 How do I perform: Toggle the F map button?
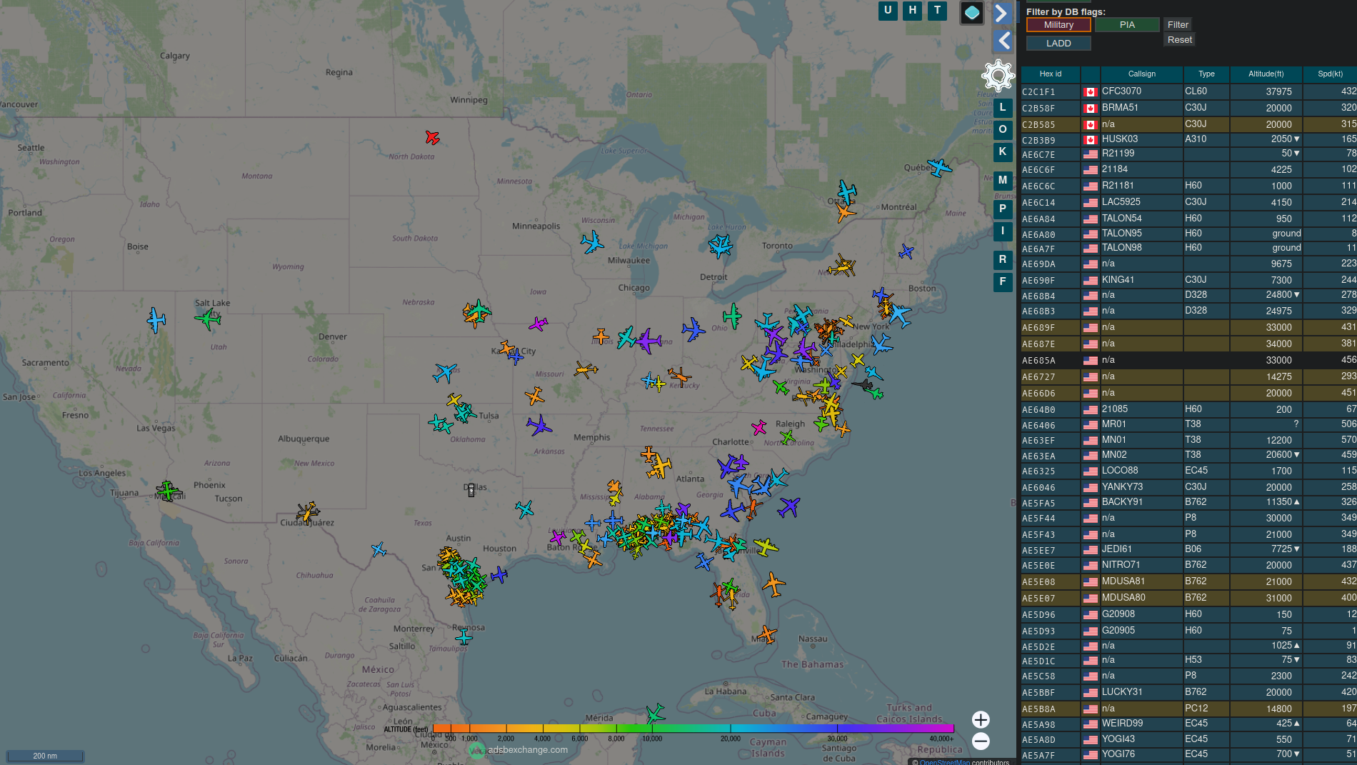point(1003,282)
